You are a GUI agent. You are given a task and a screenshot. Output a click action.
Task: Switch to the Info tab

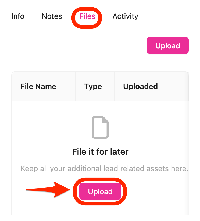point(18,16)
